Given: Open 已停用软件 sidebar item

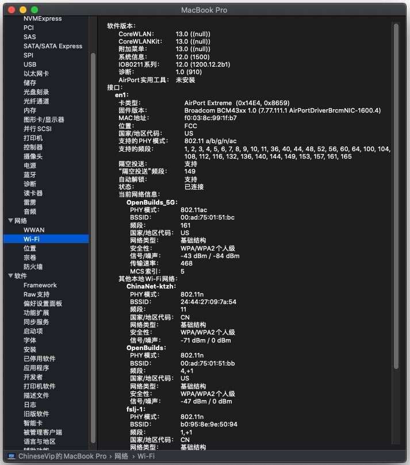Looking at the screenshot, I should click(40, 359).
